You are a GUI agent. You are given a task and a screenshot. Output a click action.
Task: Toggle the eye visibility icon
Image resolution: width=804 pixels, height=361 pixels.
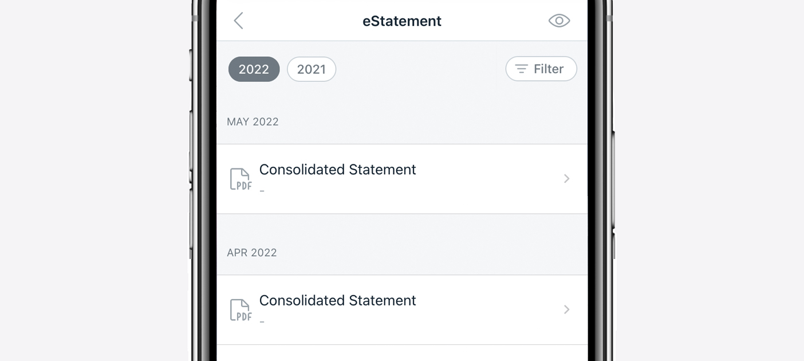point(559,21)
